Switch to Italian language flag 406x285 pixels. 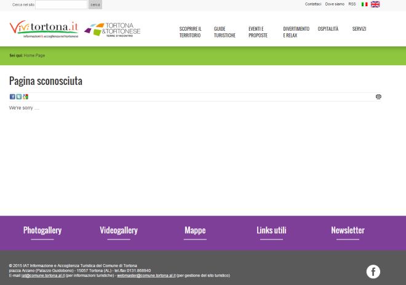click(364, 4)
